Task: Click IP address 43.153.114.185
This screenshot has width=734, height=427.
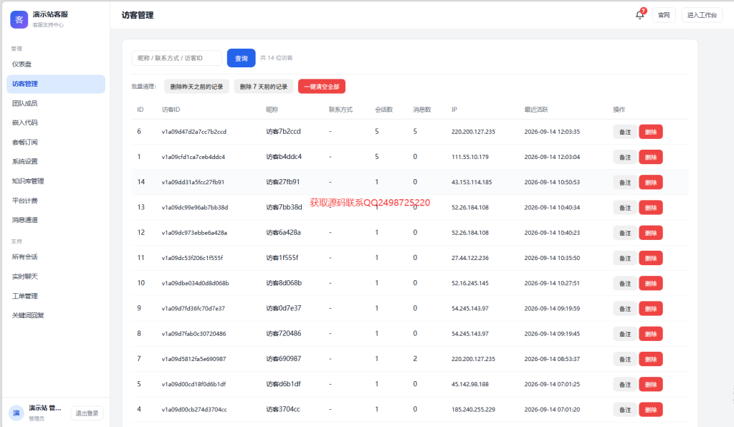Action: 472,183
